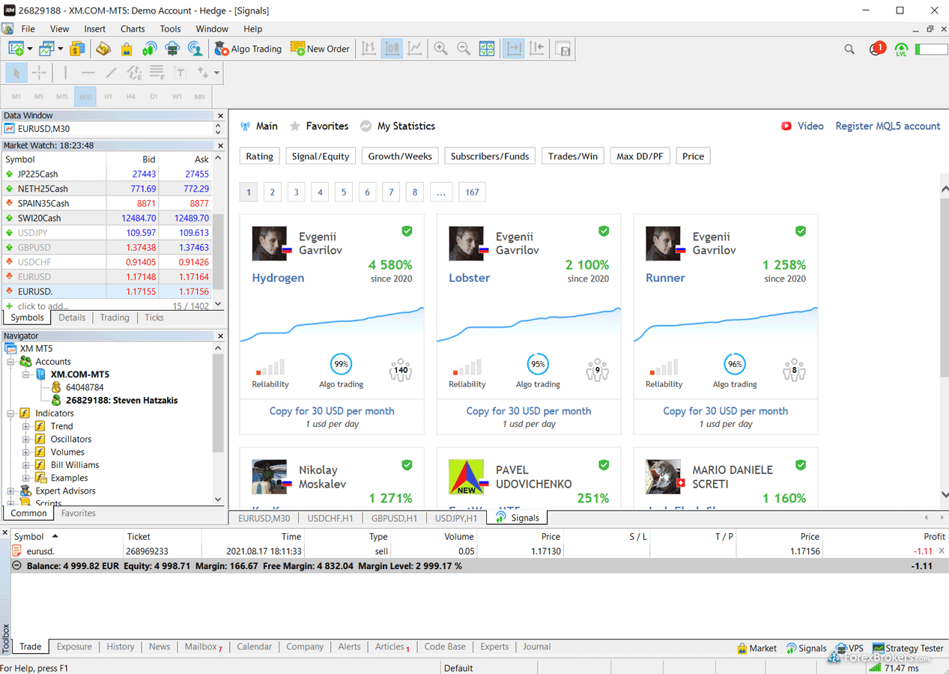Collapse the Accounts tree node
The image size is (949, 674).
pyautogui.click(x=11, y=362)
